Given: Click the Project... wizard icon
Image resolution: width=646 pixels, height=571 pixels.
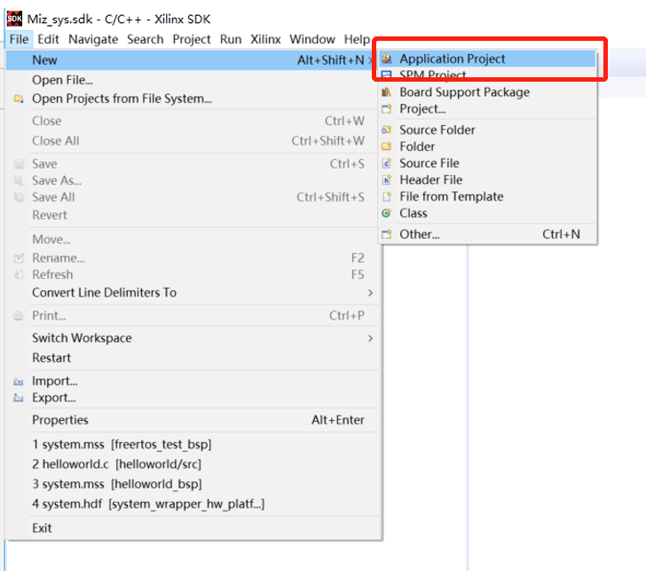Looking at the screenshot, I should point(387,109).
